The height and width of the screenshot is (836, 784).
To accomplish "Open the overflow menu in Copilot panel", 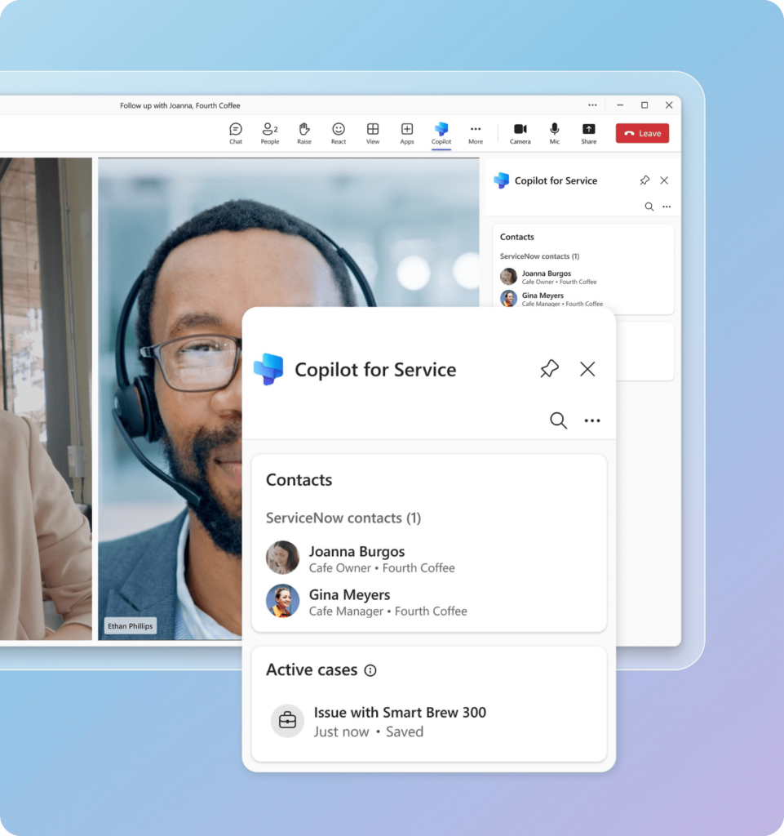I will pyautogui.click(x=592, y=420).
